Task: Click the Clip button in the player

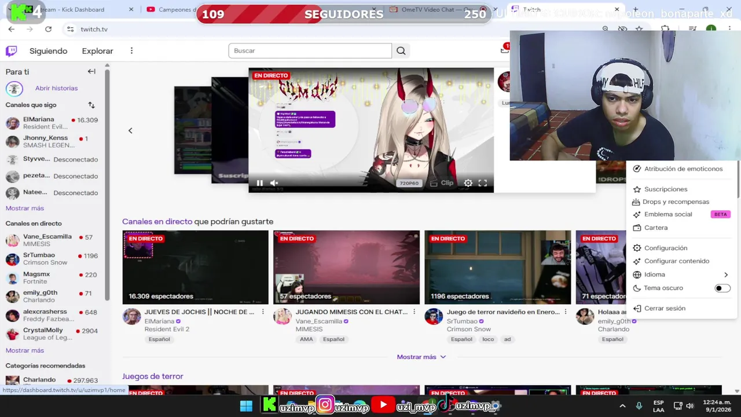Action: pos(443,183)
